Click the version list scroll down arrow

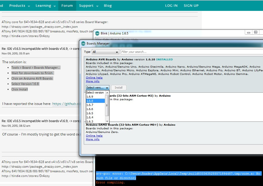coord(107,121)
